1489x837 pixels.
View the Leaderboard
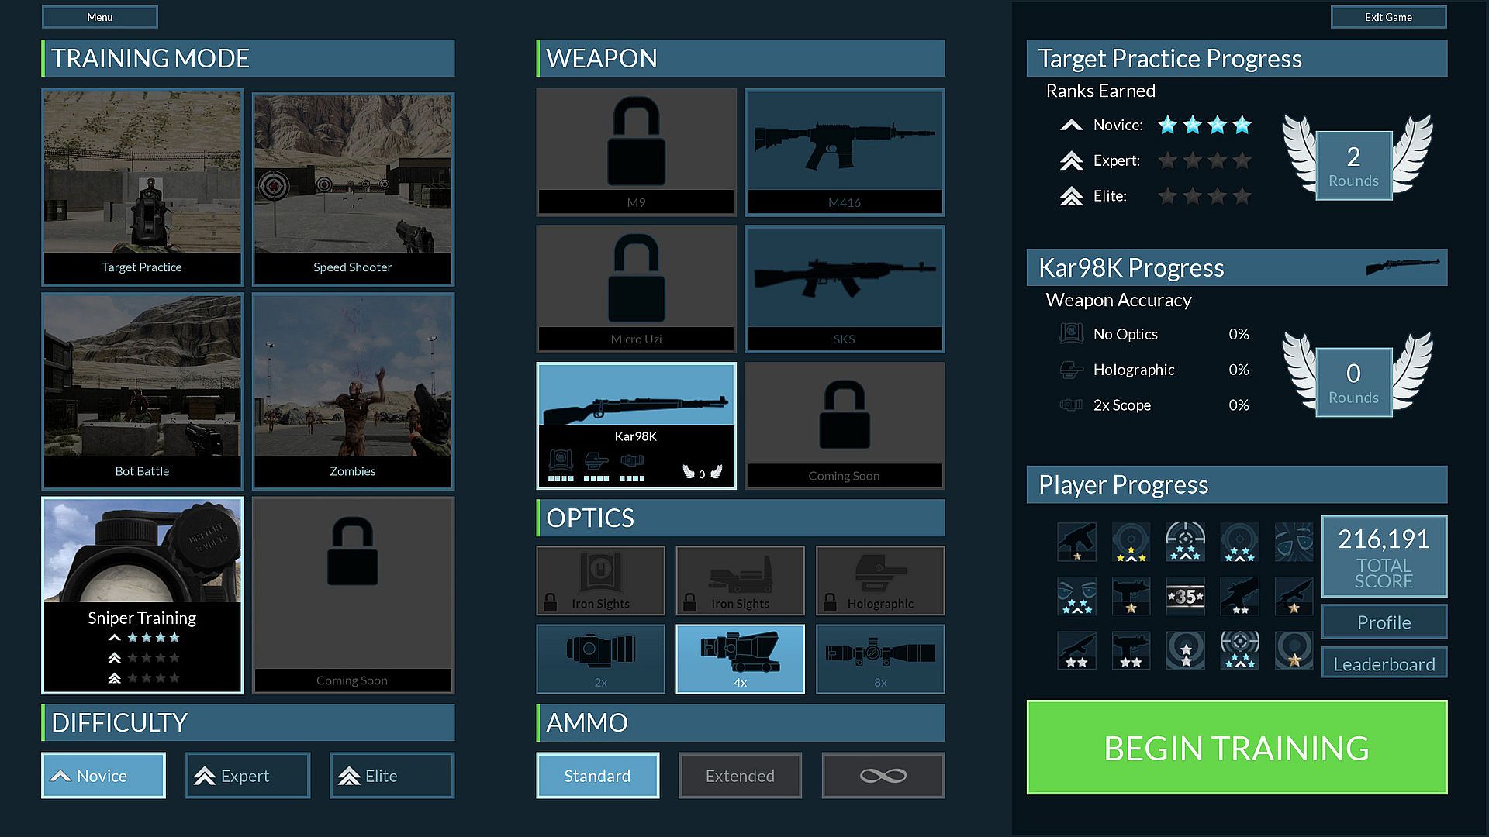point(1384,664)
